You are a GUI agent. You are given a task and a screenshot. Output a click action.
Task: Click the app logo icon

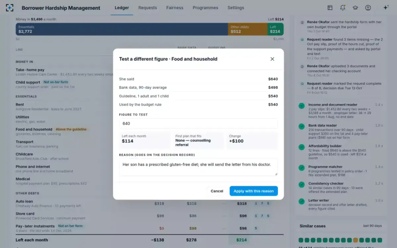10,8
